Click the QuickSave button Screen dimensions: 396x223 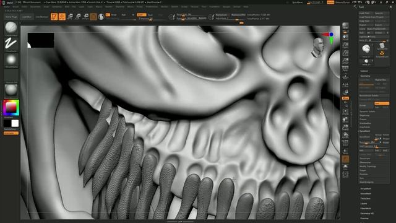pyautogui.click(x=297, y=2)
